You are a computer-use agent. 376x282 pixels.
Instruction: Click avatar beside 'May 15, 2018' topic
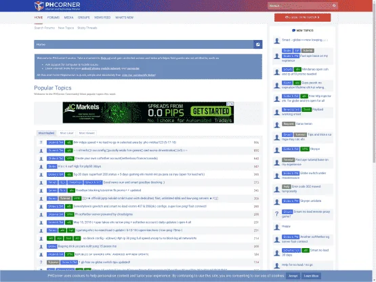pos(41,222)
